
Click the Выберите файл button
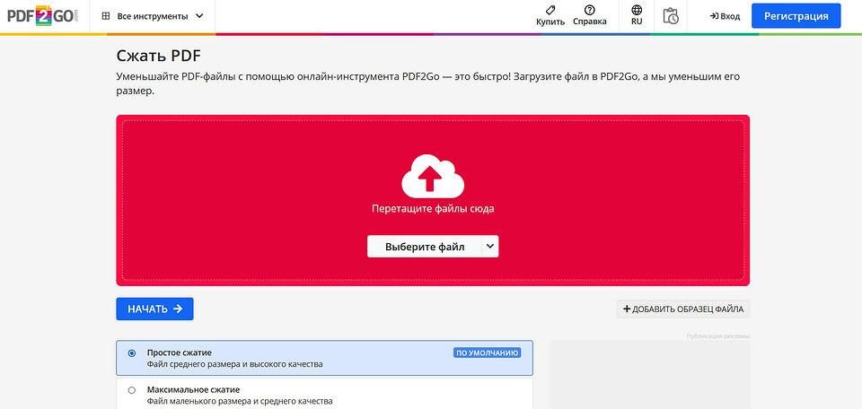click(425, 247)
